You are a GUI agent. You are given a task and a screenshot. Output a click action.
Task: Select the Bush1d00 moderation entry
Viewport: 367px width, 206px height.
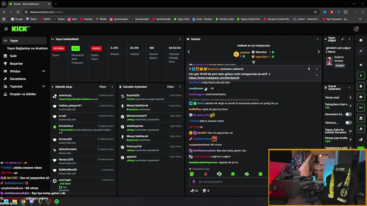coord(151,97)
